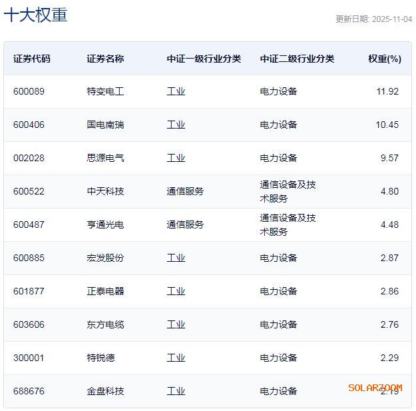Click the weight value 11.92

[387, 91]
